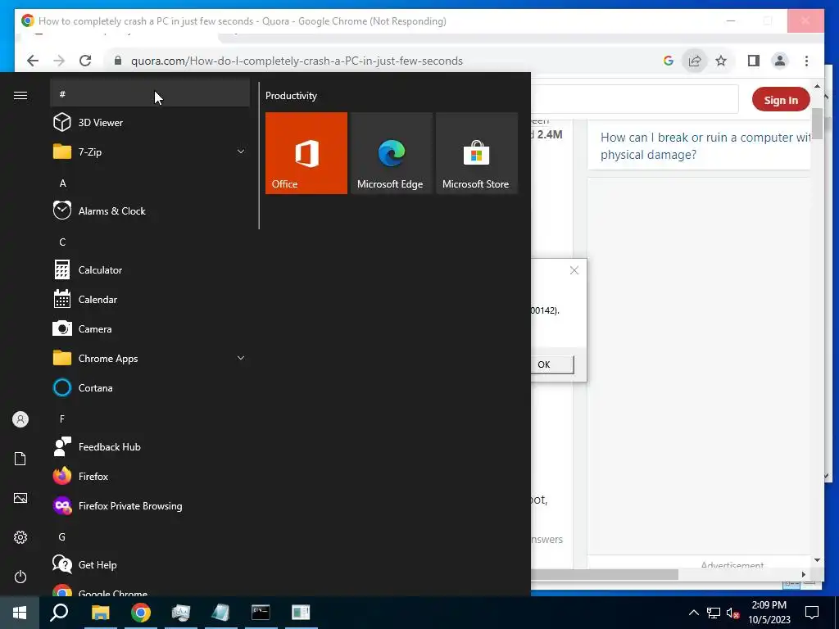This screenshot has width=839, height=629.
Task: Click the Chrome vertical scrollbar thumb
Action: (x=817, y=123)
